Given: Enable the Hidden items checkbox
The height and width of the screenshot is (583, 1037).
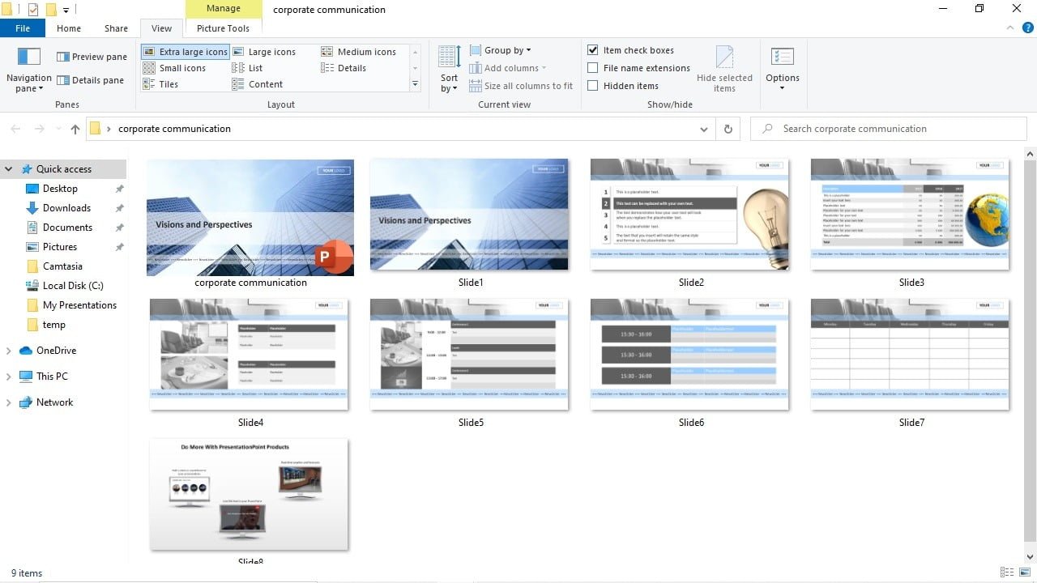Looking at the screenshot, I should click(x=593, y=86).
